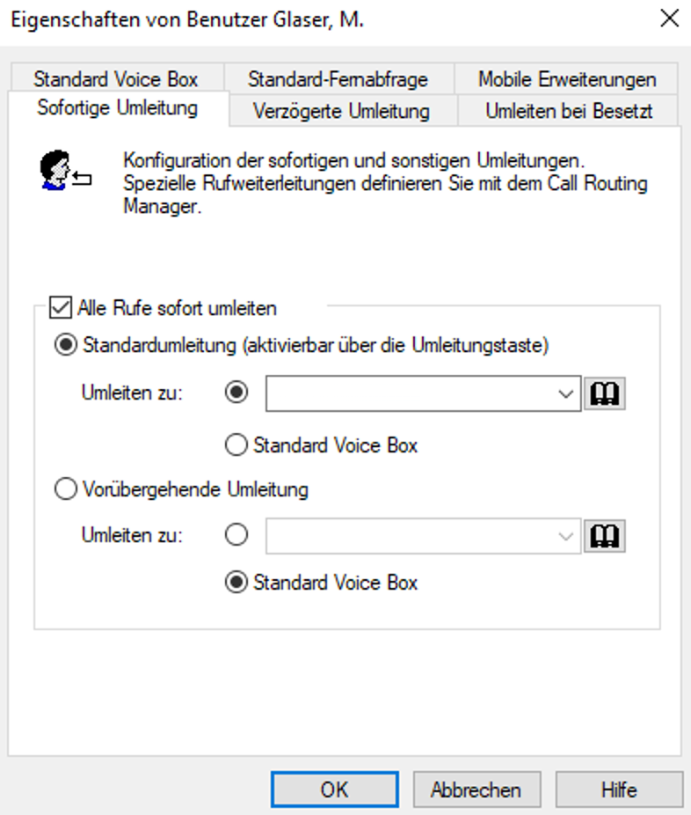Screen dimensions: 691x815
Task: Select number radio button for Vorübergehende Umleitung
Action: pos(236,535)
